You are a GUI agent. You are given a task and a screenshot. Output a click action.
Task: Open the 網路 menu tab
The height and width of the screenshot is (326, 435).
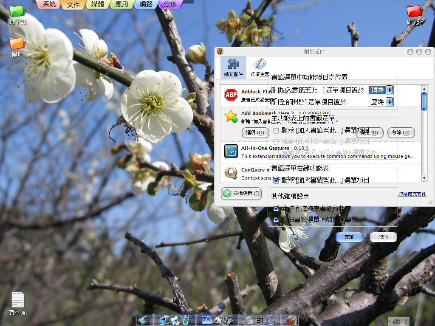(146, 5)
